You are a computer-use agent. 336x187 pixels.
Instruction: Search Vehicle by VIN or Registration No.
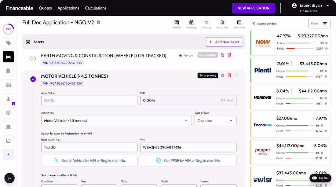coord(89,160)
